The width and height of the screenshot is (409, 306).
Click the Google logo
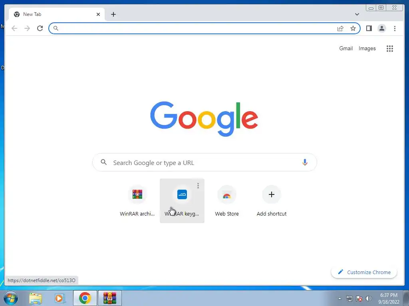204,119
